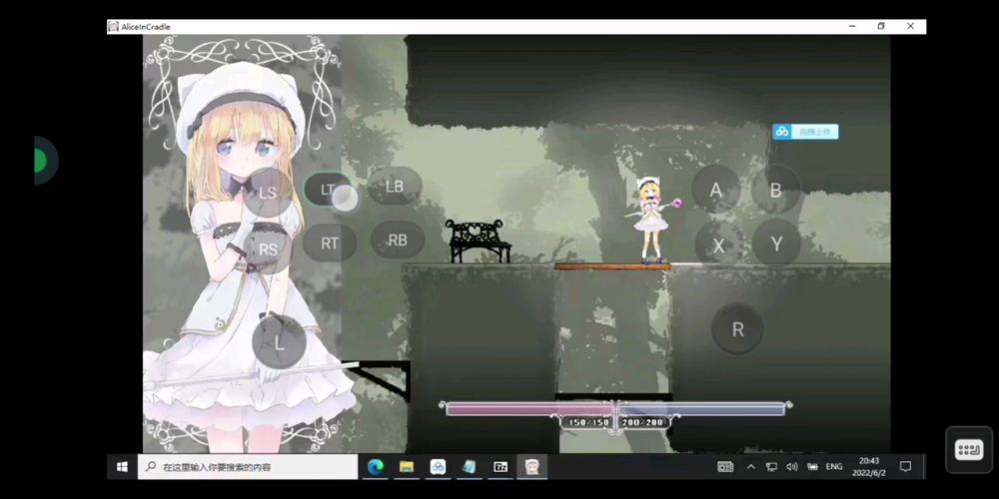This screenshot has height=499, width=999.
Task: Open the on-screen keyboard button
Action: coord(969,450)
